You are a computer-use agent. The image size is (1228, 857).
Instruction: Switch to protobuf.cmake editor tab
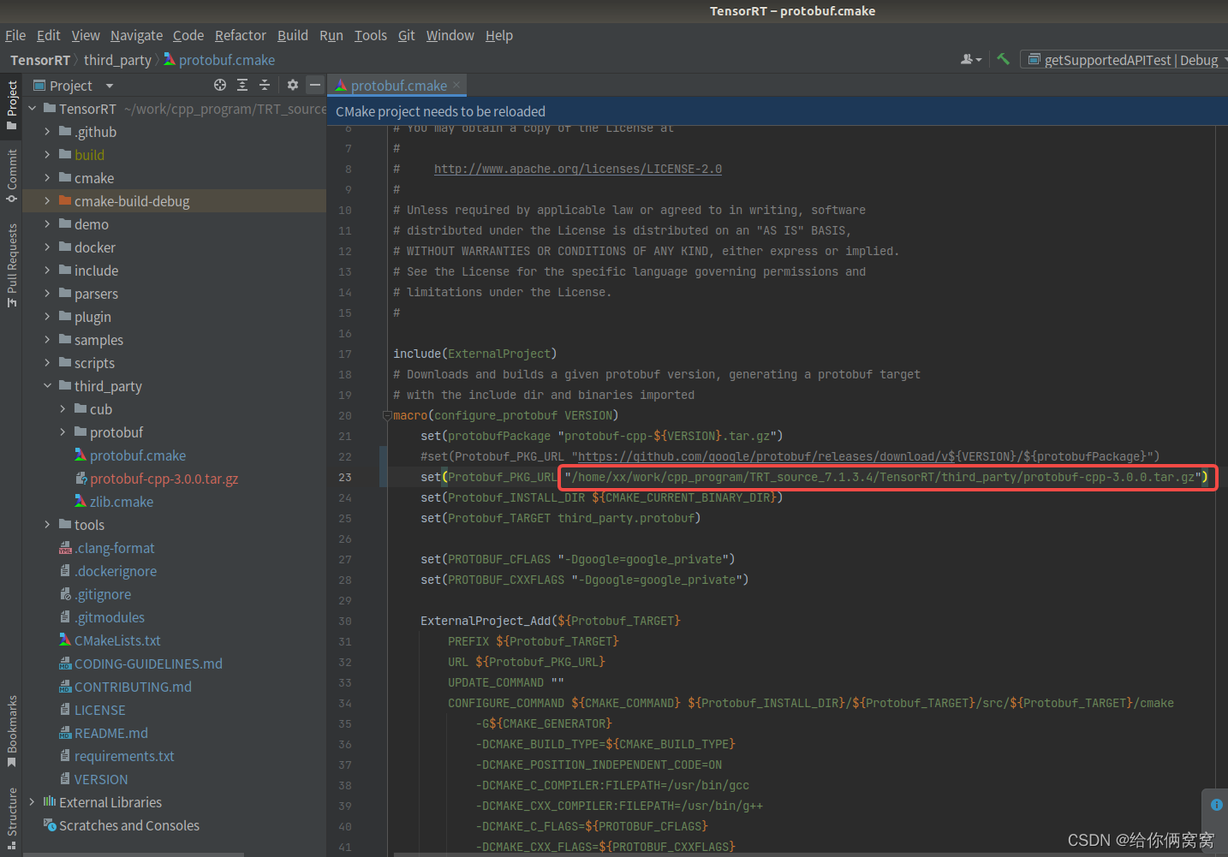[x=398, y=86]
